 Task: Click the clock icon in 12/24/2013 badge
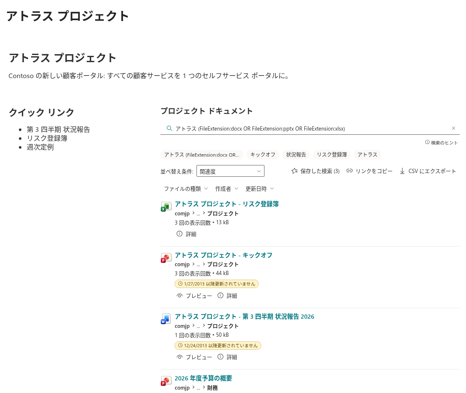click(x=180, y=346)
